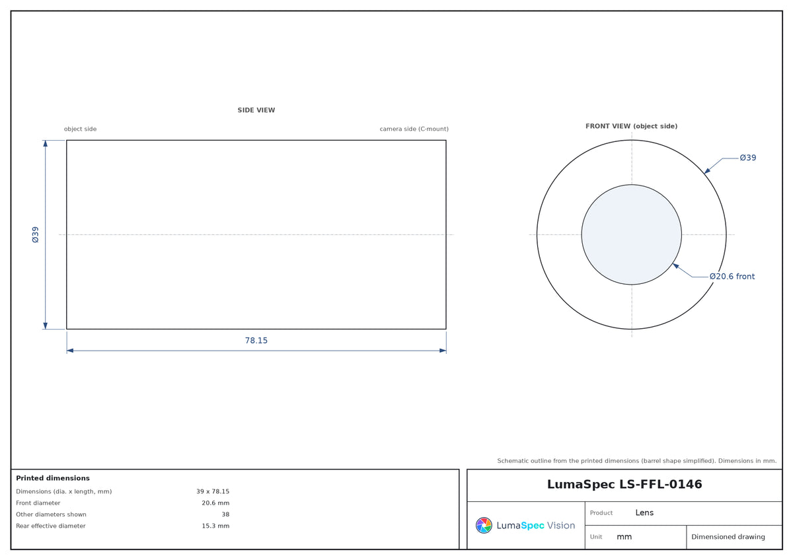The image size is (793, 560).
Task: Select the vertical Ø39 dimension in side view
Action: (x=36, y=234)
